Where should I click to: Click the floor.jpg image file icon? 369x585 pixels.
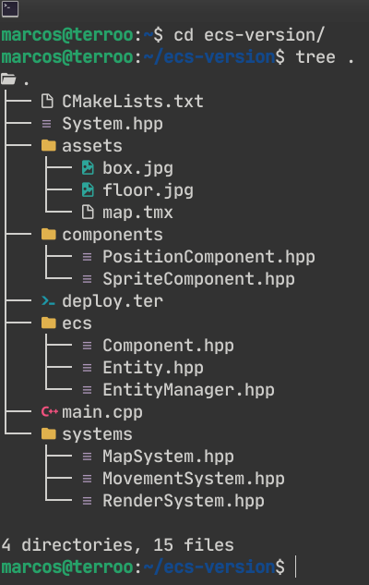(x=88, y=189)
